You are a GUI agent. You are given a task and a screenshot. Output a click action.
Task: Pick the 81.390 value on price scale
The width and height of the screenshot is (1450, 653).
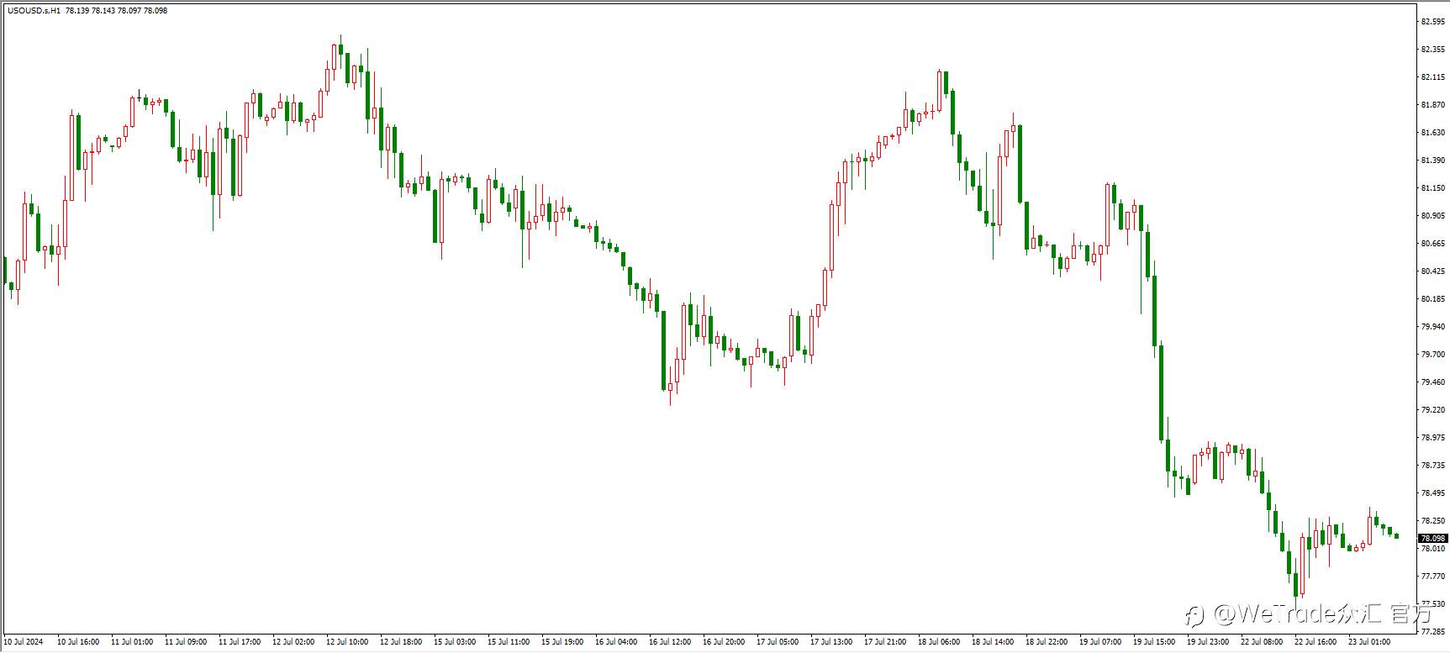point(1432,161)
